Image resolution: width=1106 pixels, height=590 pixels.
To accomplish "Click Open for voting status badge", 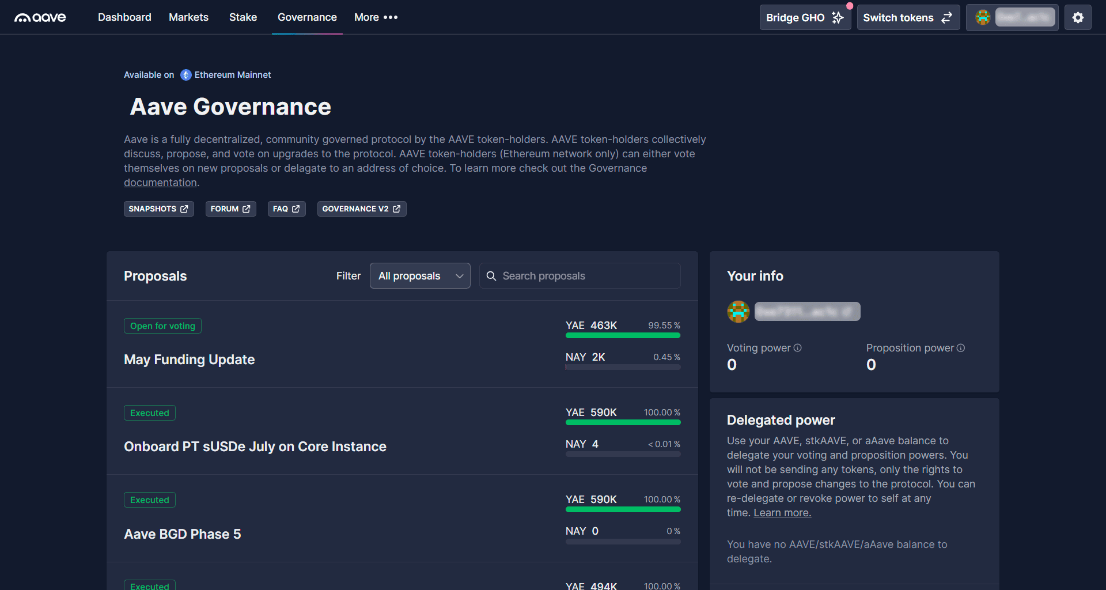I will coord(162,326).
